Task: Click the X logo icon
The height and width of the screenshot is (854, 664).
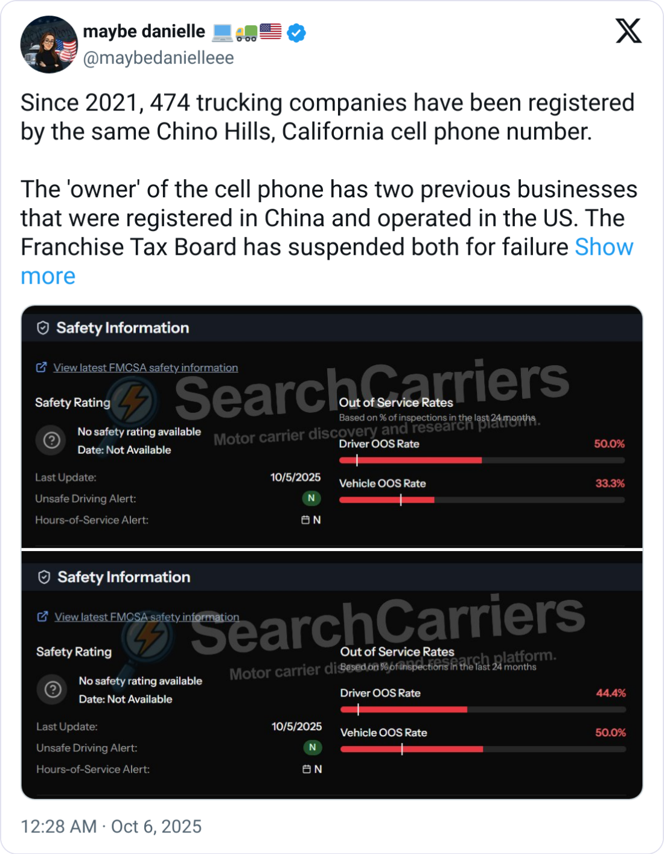Action: point(628,31)
